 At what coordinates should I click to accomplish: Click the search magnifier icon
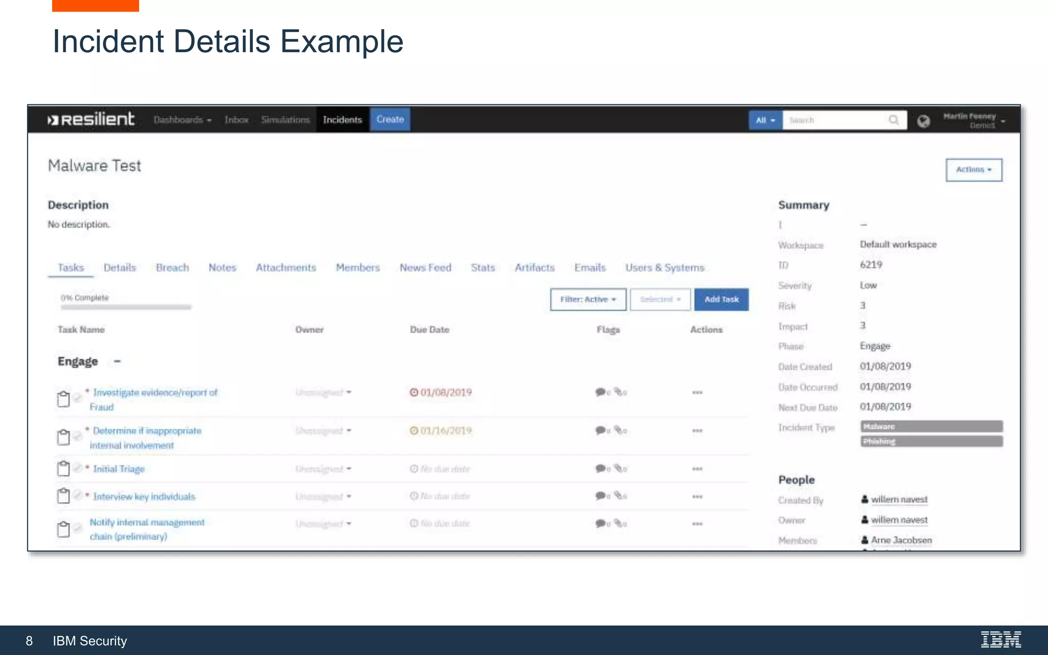(x=893, y=120)
